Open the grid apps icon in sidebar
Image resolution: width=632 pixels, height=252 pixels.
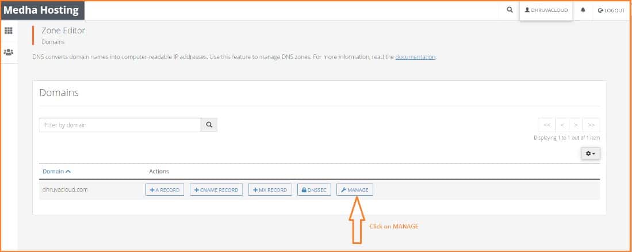(9, 30)
